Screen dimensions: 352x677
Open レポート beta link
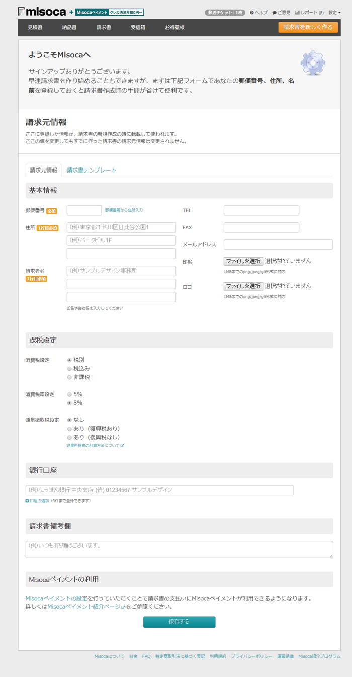tap(309, 12)
